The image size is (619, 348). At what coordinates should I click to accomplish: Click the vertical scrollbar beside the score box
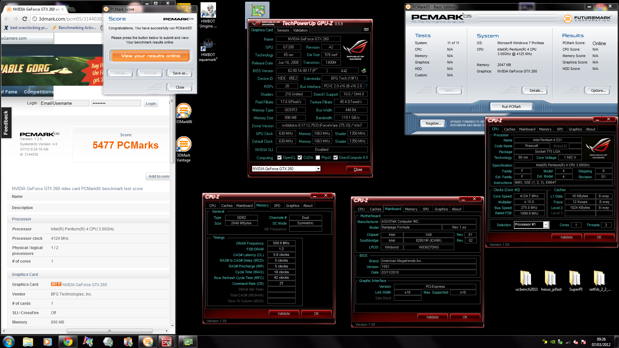tap(172, 131)
